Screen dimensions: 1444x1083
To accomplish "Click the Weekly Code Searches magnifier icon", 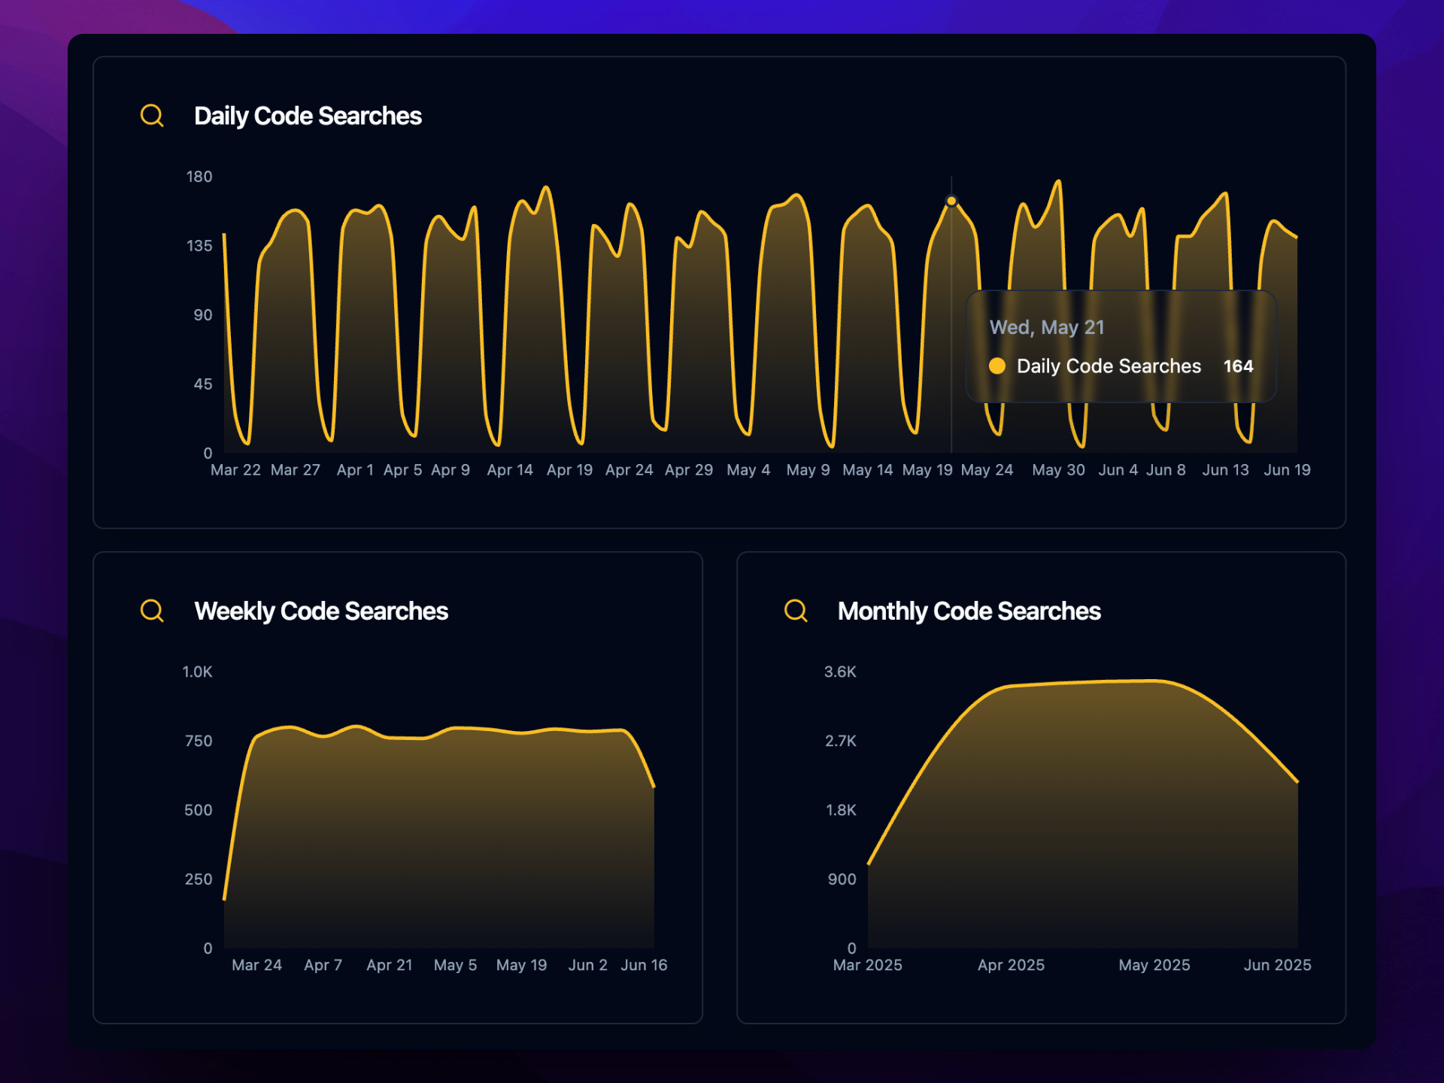I will coord(152,611).
